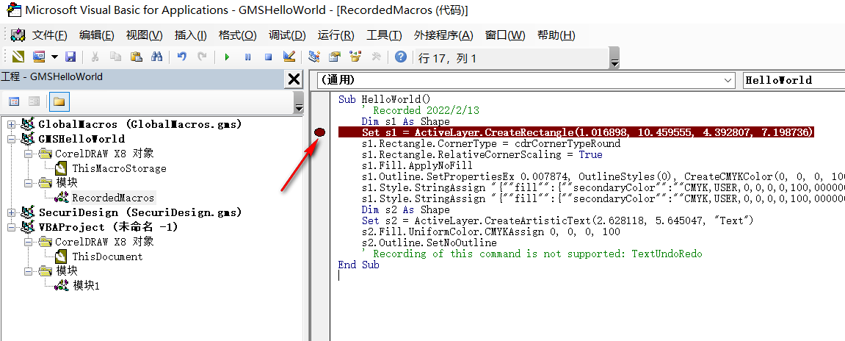
Task: Collapse CorelDRAW X8 对象 folder under GMSHelloWorld
Action: pyautogui.click(x=29, y=154)
